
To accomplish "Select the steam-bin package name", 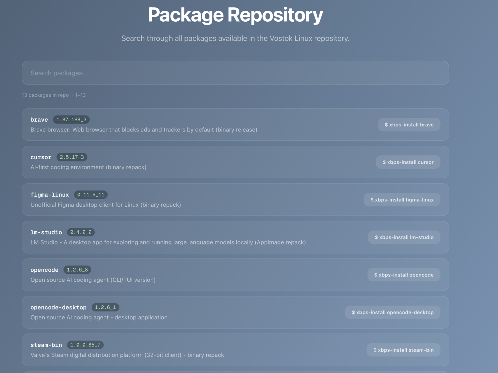I will click(46, 345).
